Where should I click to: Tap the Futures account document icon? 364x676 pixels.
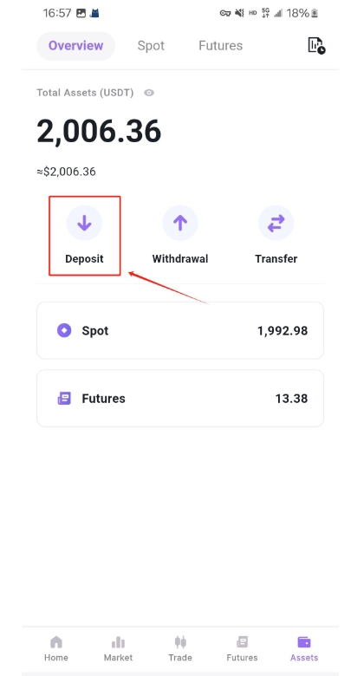(x=64, y=399)
